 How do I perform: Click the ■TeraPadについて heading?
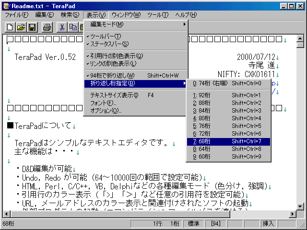coord(39,126)
